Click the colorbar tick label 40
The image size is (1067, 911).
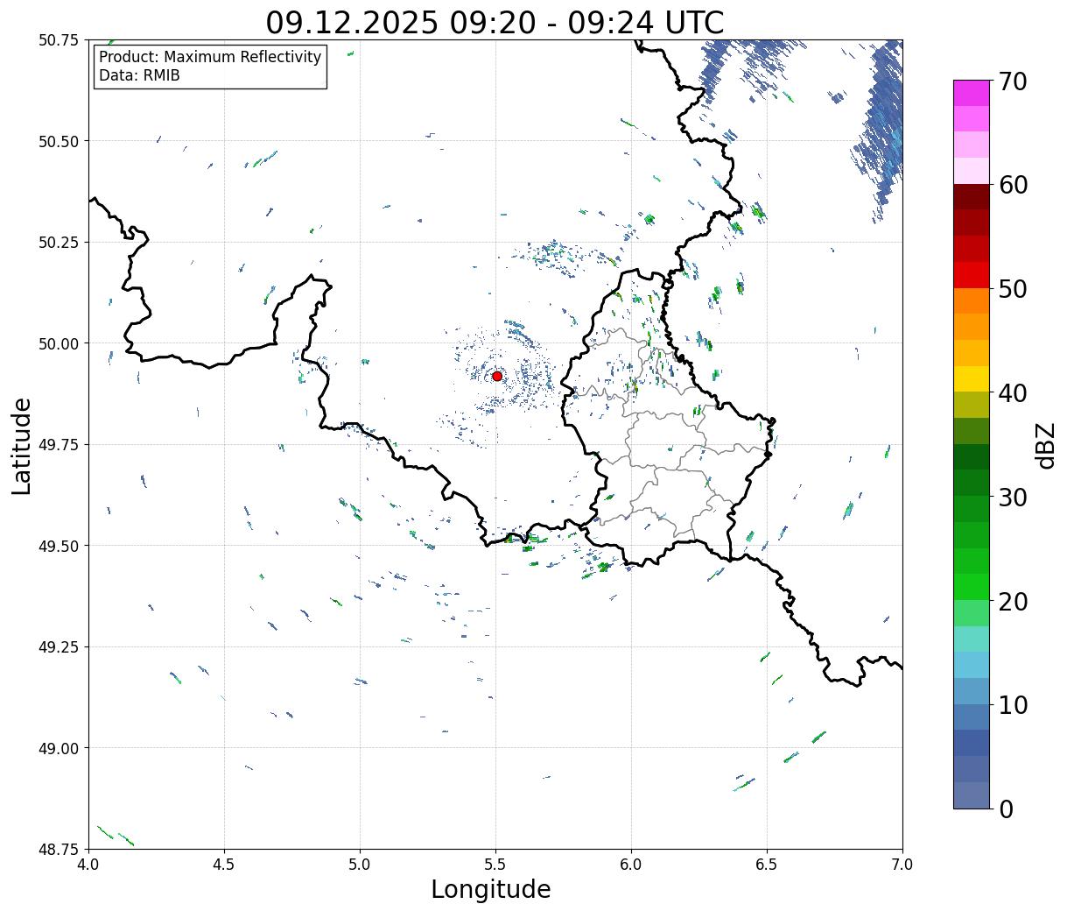click(1012, 392)
